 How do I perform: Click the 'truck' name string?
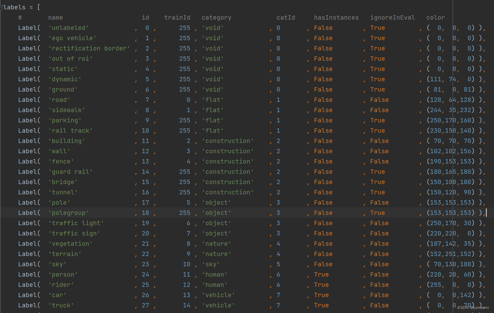(61, 306)
